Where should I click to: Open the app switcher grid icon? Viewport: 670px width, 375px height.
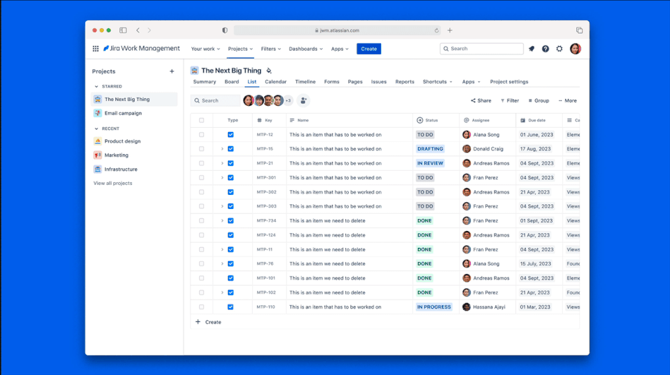(96, 49)
